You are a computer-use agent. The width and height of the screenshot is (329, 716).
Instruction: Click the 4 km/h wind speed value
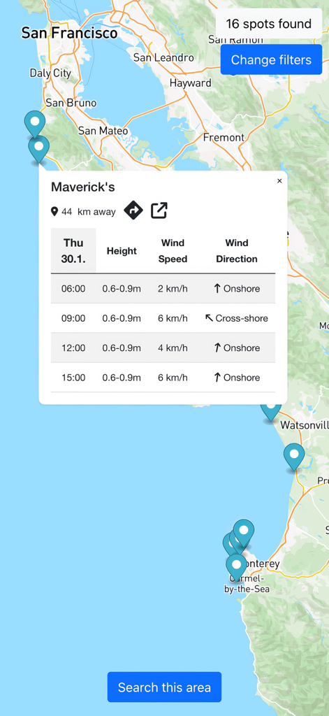pos(173,348)
